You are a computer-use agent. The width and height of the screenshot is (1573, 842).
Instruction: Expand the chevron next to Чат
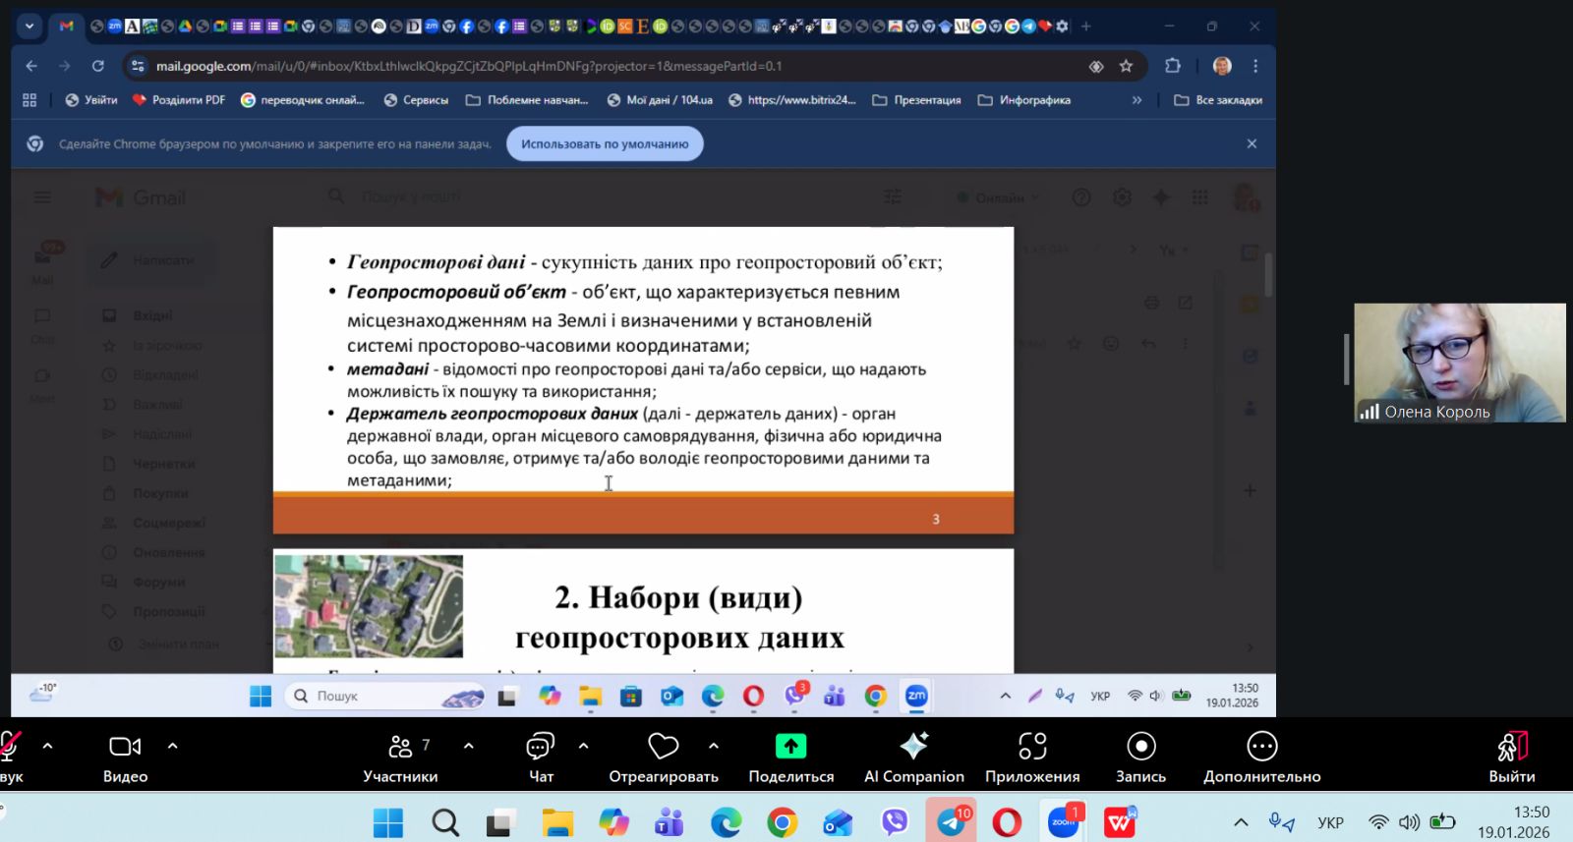(584, 746)
